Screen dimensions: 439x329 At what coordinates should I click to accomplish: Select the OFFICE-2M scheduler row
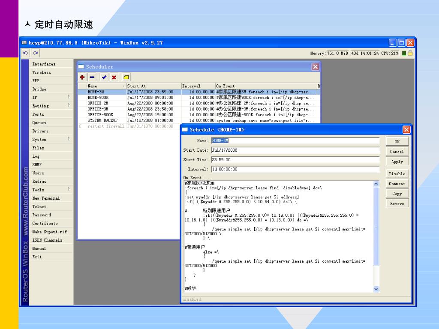[198, 103]
